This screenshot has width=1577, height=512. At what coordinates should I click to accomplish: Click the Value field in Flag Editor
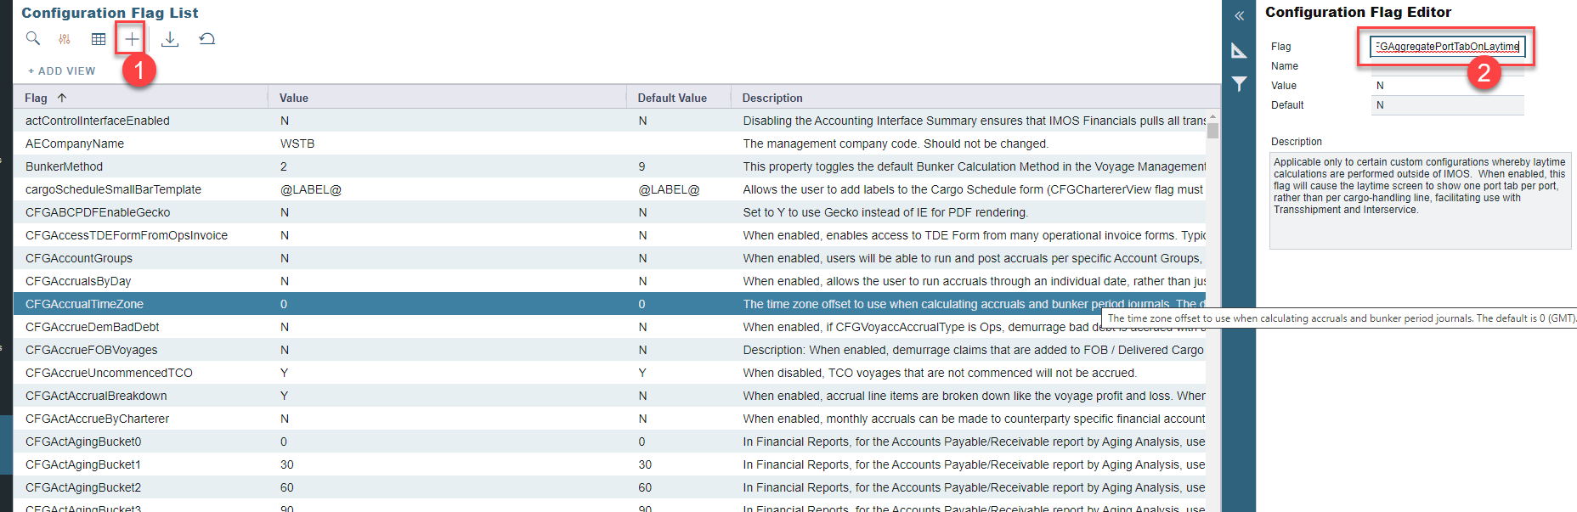click(1447, 86)
